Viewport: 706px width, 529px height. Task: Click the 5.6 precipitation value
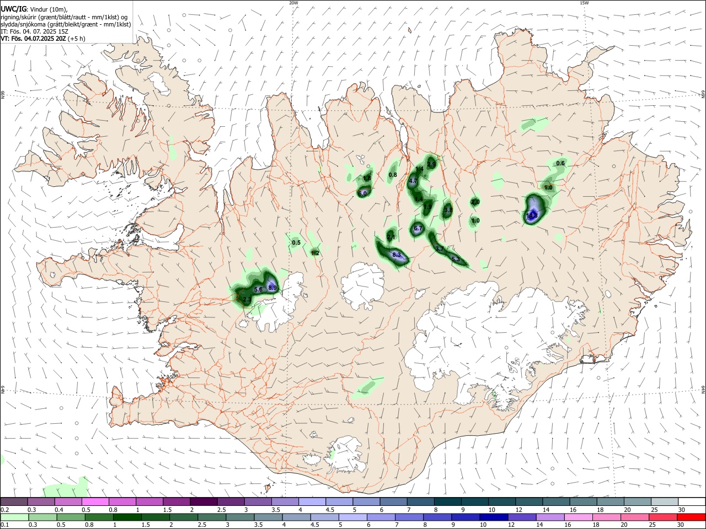pyautogui.click(x=258, y=289)
